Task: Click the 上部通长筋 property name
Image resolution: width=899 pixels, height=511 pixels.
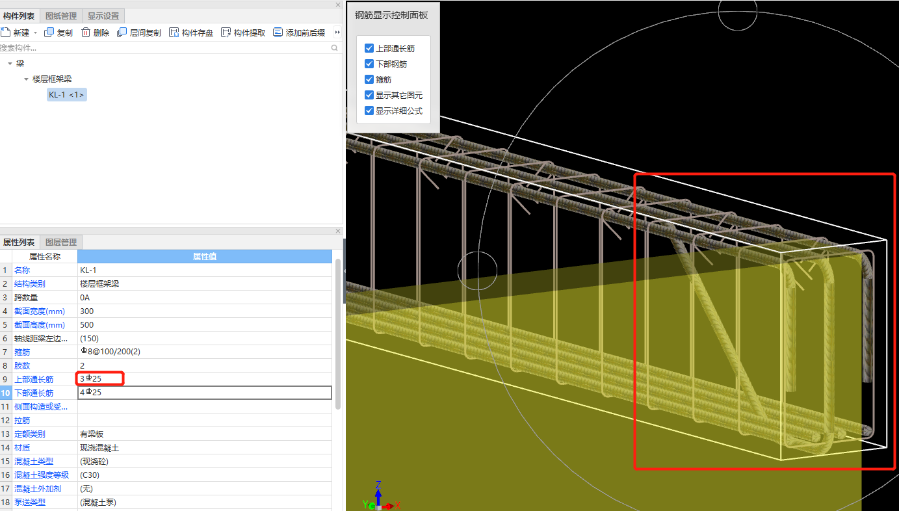Action: pyautogui.click(x=34, y=379)
